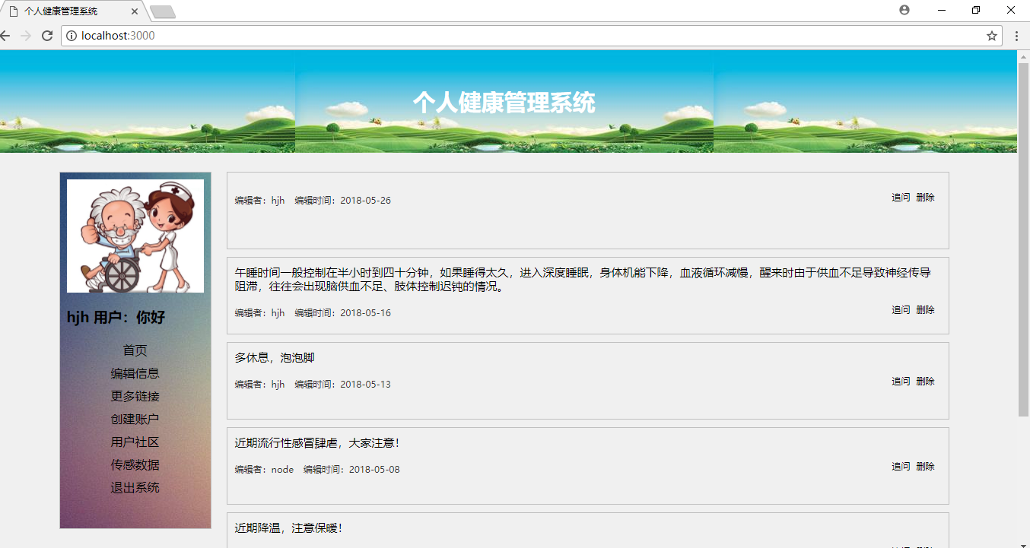1030x548 pixels.
Task: Click the browser forward arrow
Action: coord(26,36)
